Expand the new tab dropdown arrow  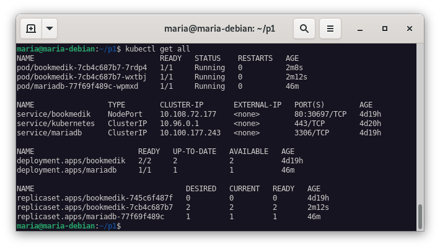(x=50, y=29)
